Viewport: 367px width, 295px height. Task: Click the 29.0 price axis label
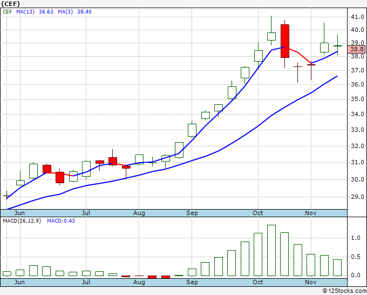(357, 197)
